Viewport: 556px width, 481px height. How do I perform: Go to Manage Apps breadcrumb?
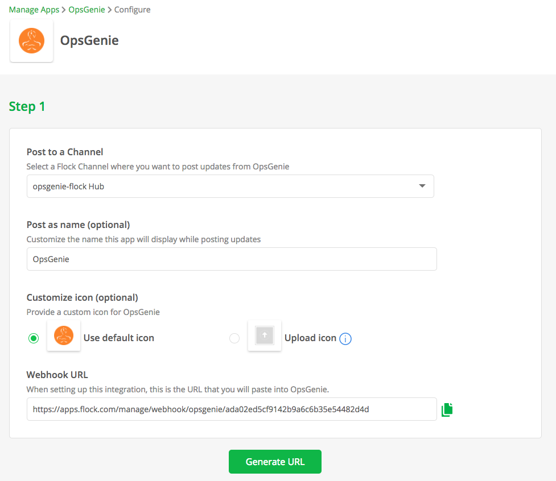click(x=34, y=10)
